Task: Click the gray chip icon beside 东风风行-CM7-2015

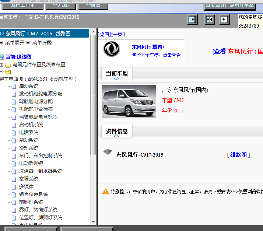Action: [108, 152]
